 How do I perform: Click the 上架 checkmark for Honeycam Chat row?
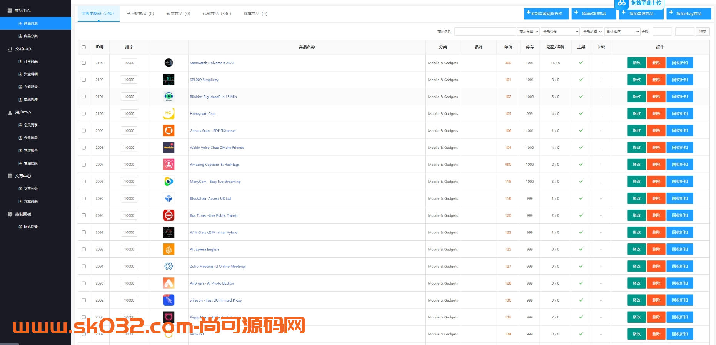[581, 113]
